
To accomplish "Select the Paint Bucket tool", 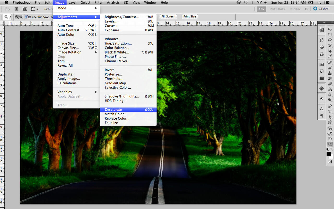I will pyautogui.click(x=330, y=89).
